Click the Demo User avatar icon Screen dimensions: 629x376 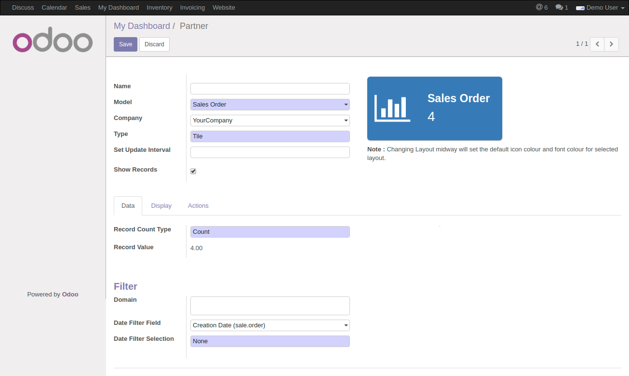pyautogui.click(x=580, y=8)
